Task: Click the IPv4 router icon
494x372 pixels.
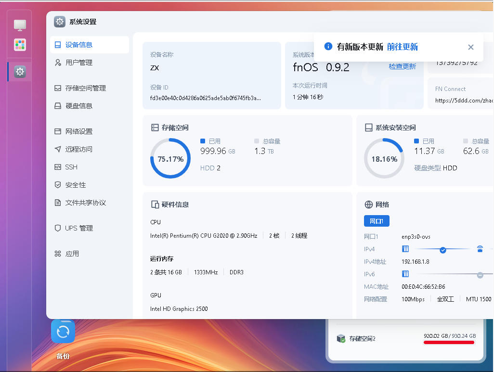Action: 480,249
